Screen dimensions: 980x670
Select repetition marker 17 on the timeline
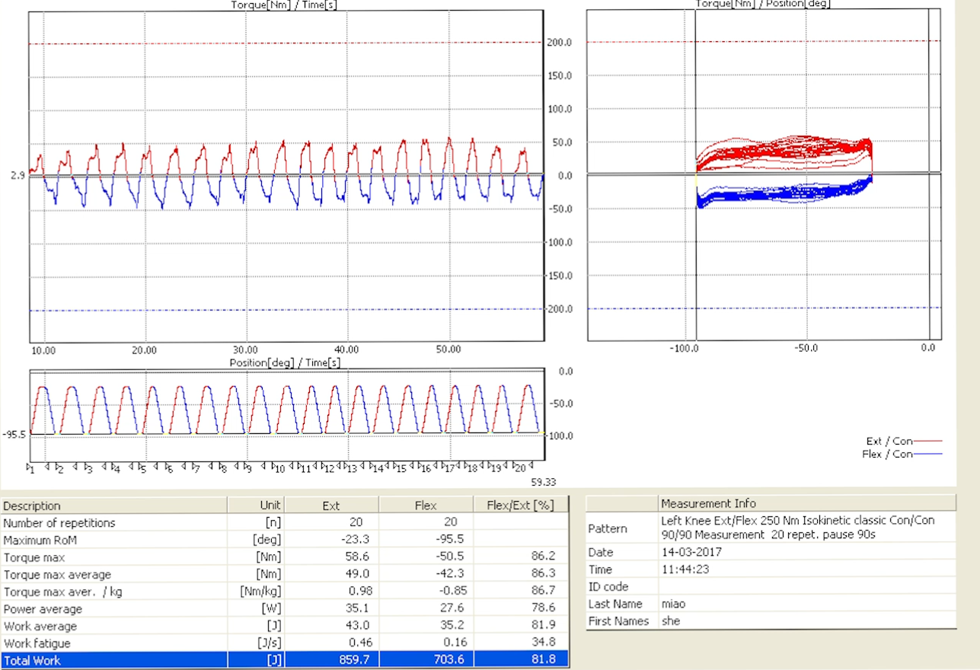pyautogui.click(x=449, y=468)
